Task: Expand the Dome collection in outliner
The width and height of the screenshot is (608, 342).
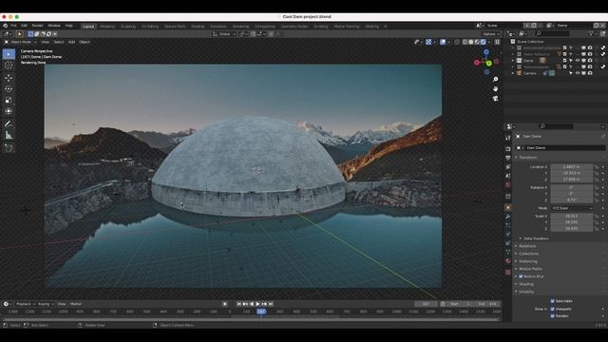Action: click(513, 61)
